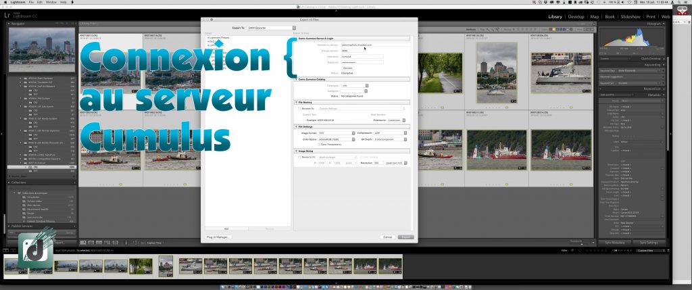The width and height of the screenshot is (692, 290).
Task: Open the Image Format dropdown set to TIFF
Action: (337, 133)
